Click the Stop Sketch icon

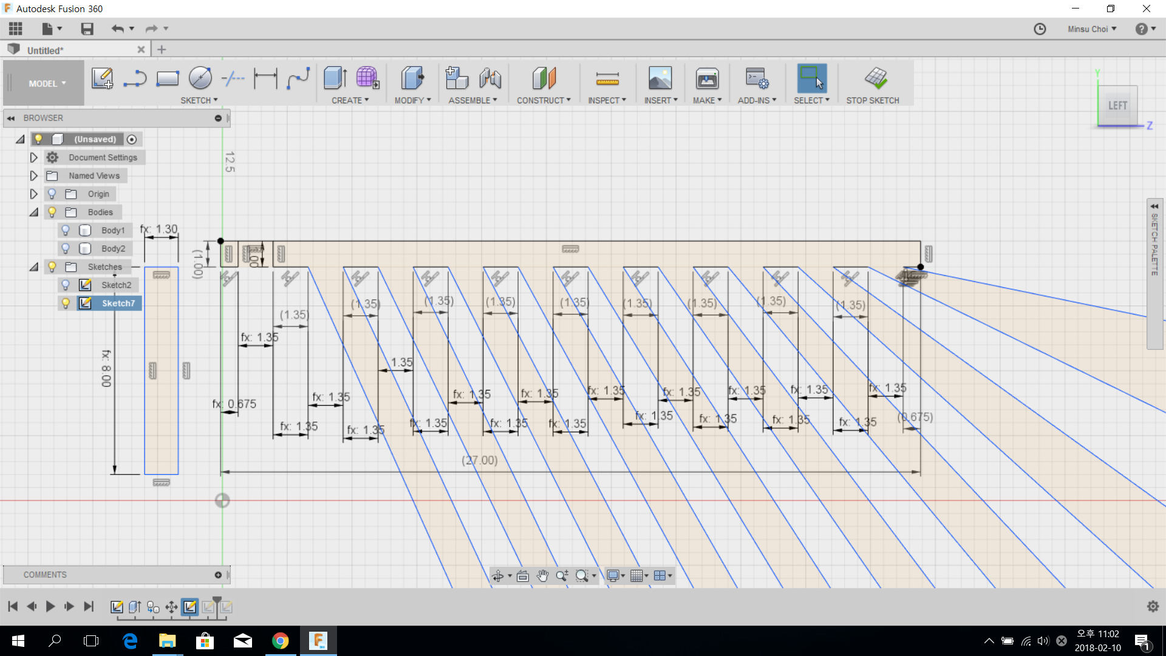click(x=876, y=78)
